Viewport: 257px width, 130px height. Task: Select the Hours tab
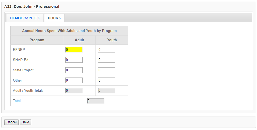click(54, 18)
